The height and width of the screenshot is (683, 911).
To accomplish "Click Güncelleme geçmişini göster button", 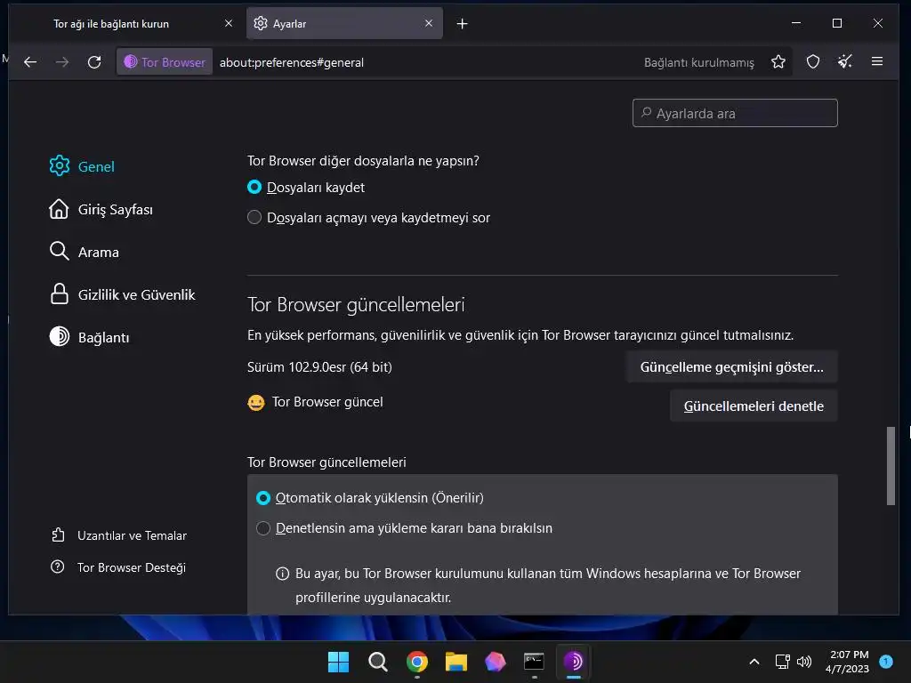I will pos(731,366).
